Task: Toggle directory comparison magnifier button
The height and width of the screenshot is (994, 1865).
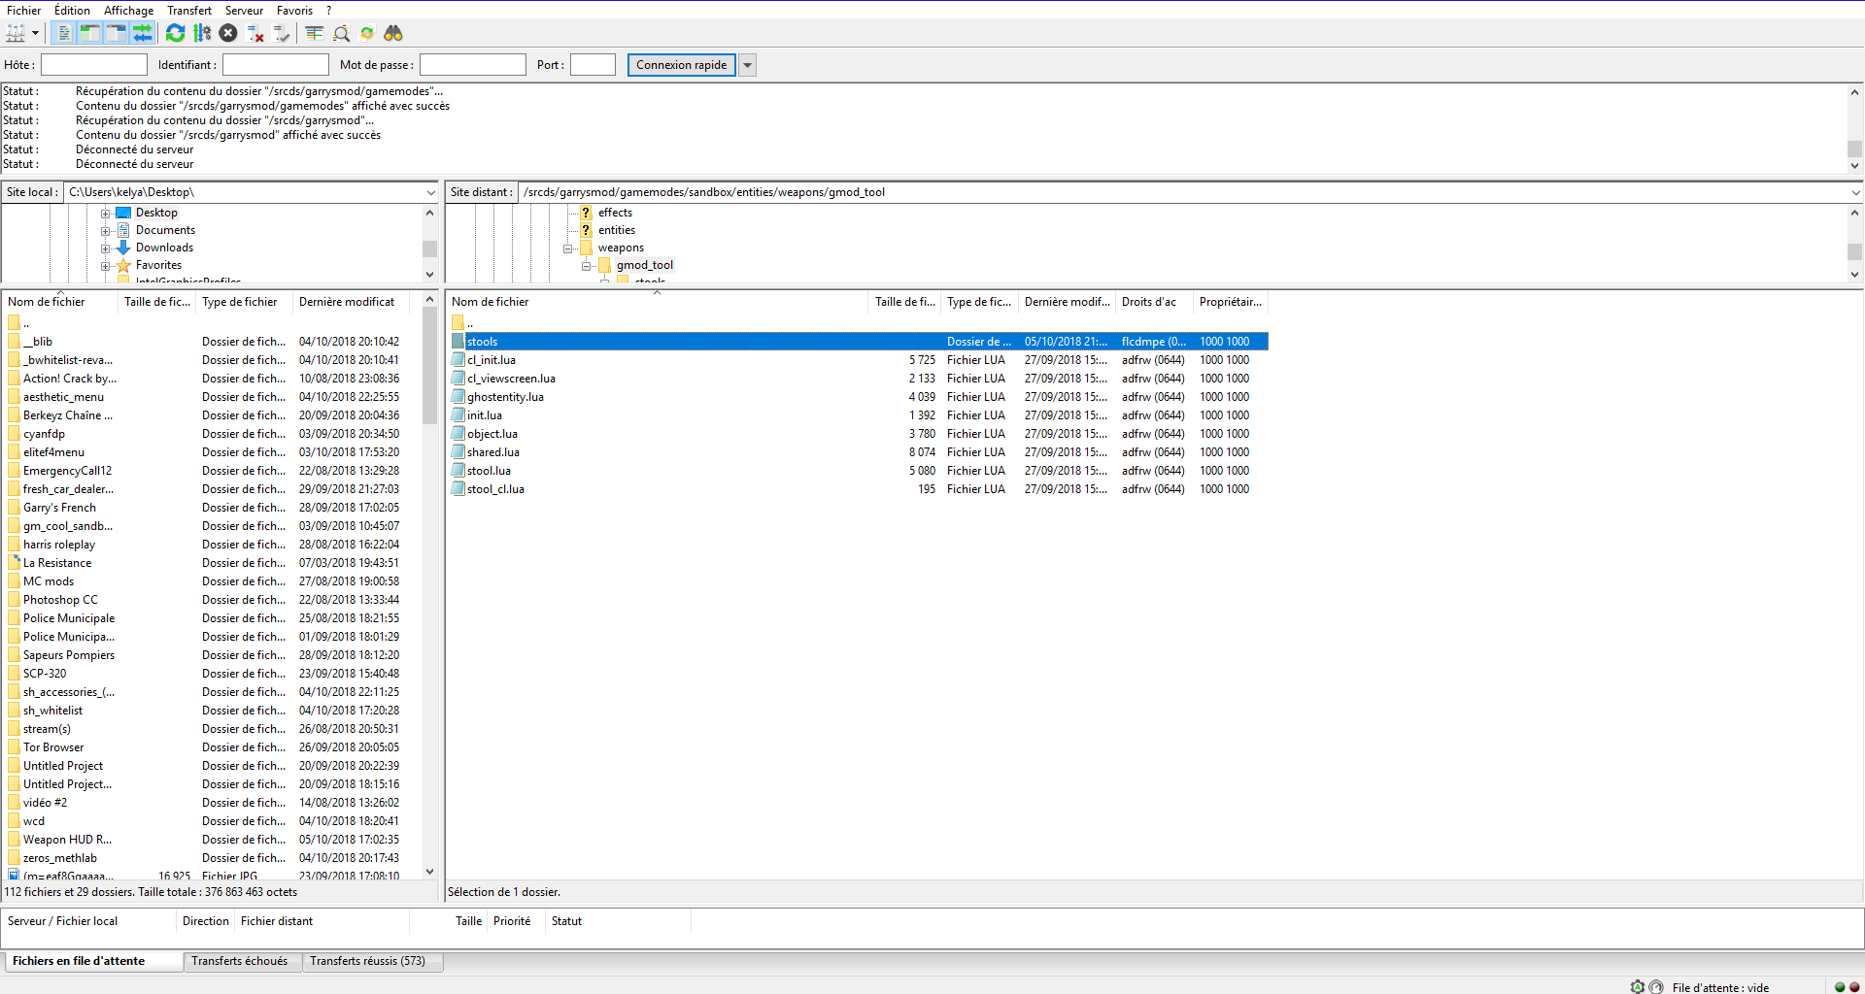Action: [x=341, y=33]
